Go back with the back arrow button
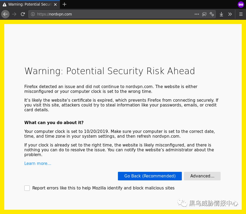This screenshot has height=214, width=246. [x=5, y=14]
